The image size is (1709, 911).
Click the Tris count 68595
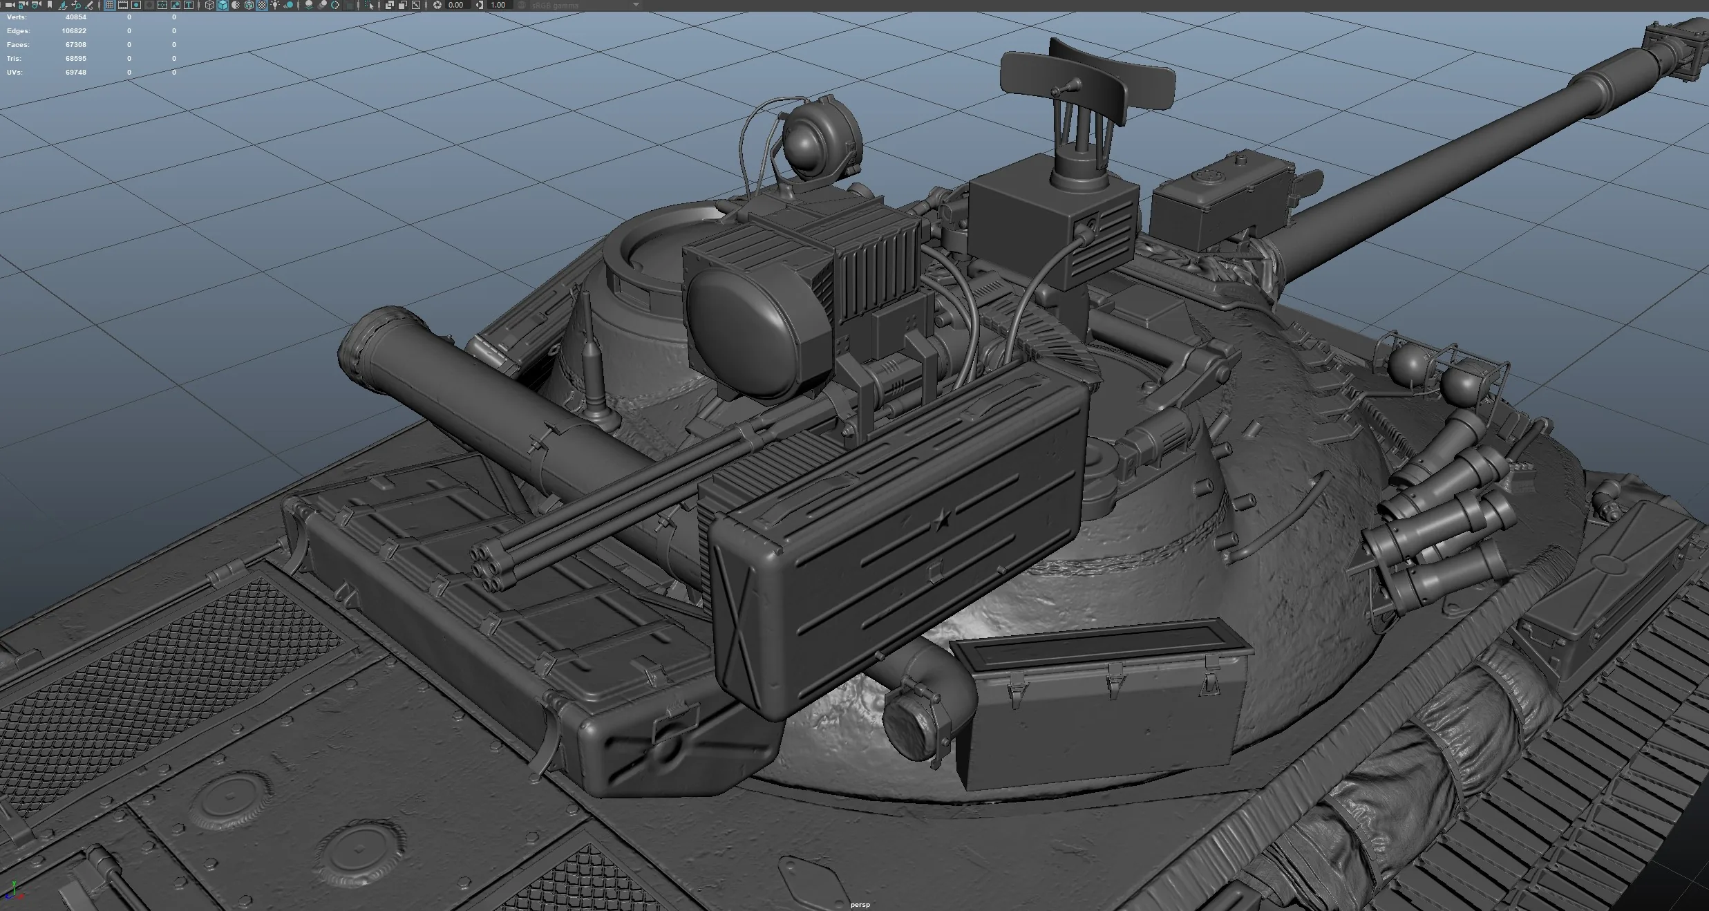coord(76,59)
